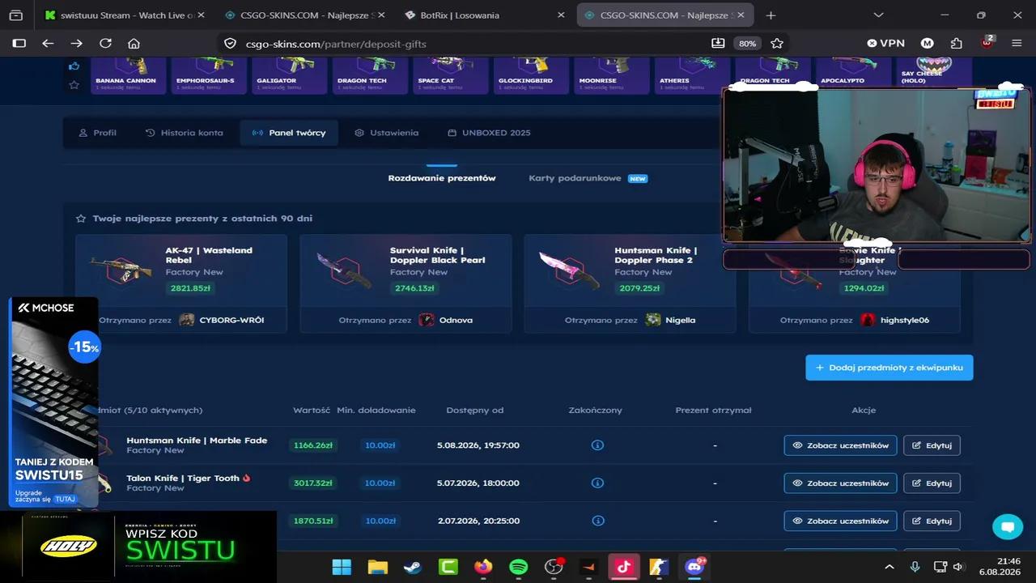Select the Panel twórcy tab

289,133
